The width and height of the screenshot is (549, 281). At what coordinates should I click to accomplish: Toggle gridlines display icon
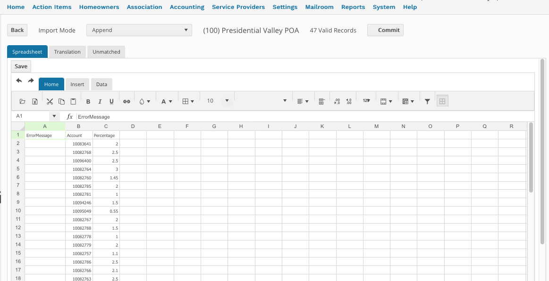(443, 101)
